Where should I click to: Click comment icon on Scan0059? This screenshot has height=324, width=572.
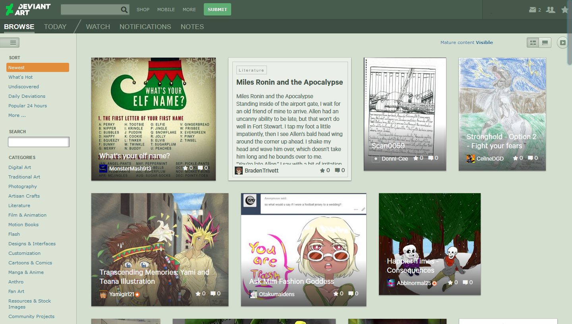431,158
